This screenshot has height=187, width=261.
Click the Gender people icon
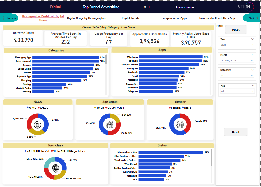pos(180,125)
